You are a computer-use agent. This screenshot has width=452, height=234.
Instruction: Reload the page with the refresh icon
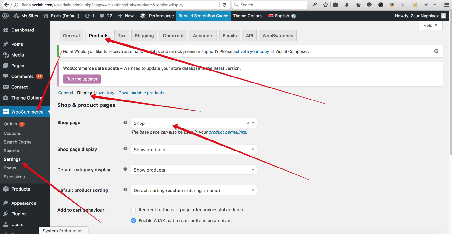coord(224,5)
